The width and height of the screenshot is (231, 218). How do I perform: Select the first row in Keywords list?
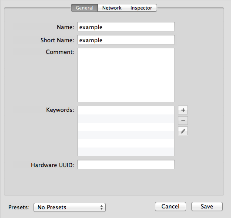(126, 110)
